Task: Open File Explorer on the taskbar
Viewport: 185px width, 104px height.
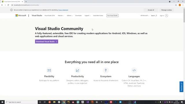Action: (54, 102)
